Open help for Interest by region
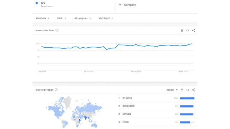Viewport: 230px width, 129px height. point(56,90)
